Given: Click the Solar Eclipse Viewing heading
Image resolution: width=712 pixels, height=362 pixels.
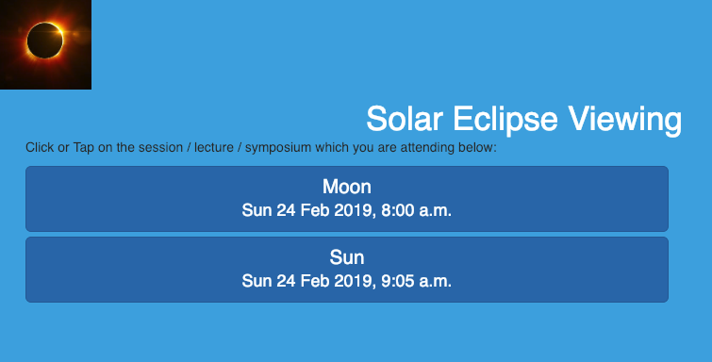Looking at the screenshot, I should point(523,119).
